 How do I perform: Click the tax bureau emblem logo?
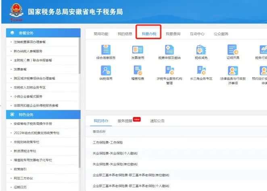16,12
